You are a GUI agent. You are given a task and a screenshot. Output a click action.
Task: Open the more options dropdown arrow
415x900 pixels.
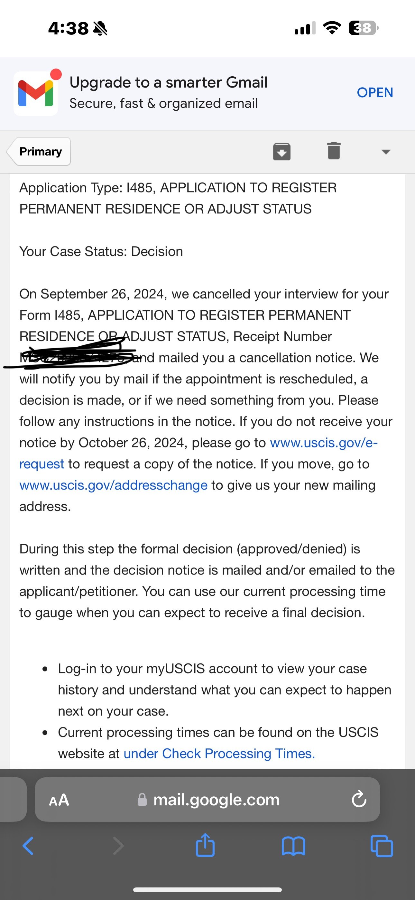click(x=386, y=152)
